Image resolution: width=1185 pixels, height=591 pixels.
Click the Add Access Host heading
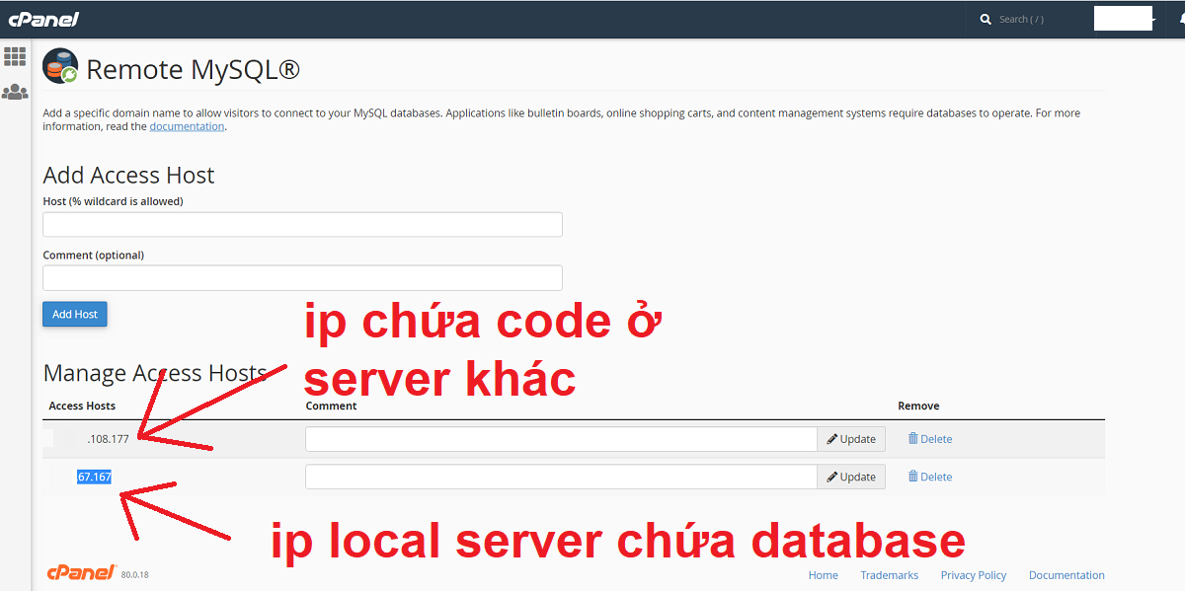tap(128, 176)
